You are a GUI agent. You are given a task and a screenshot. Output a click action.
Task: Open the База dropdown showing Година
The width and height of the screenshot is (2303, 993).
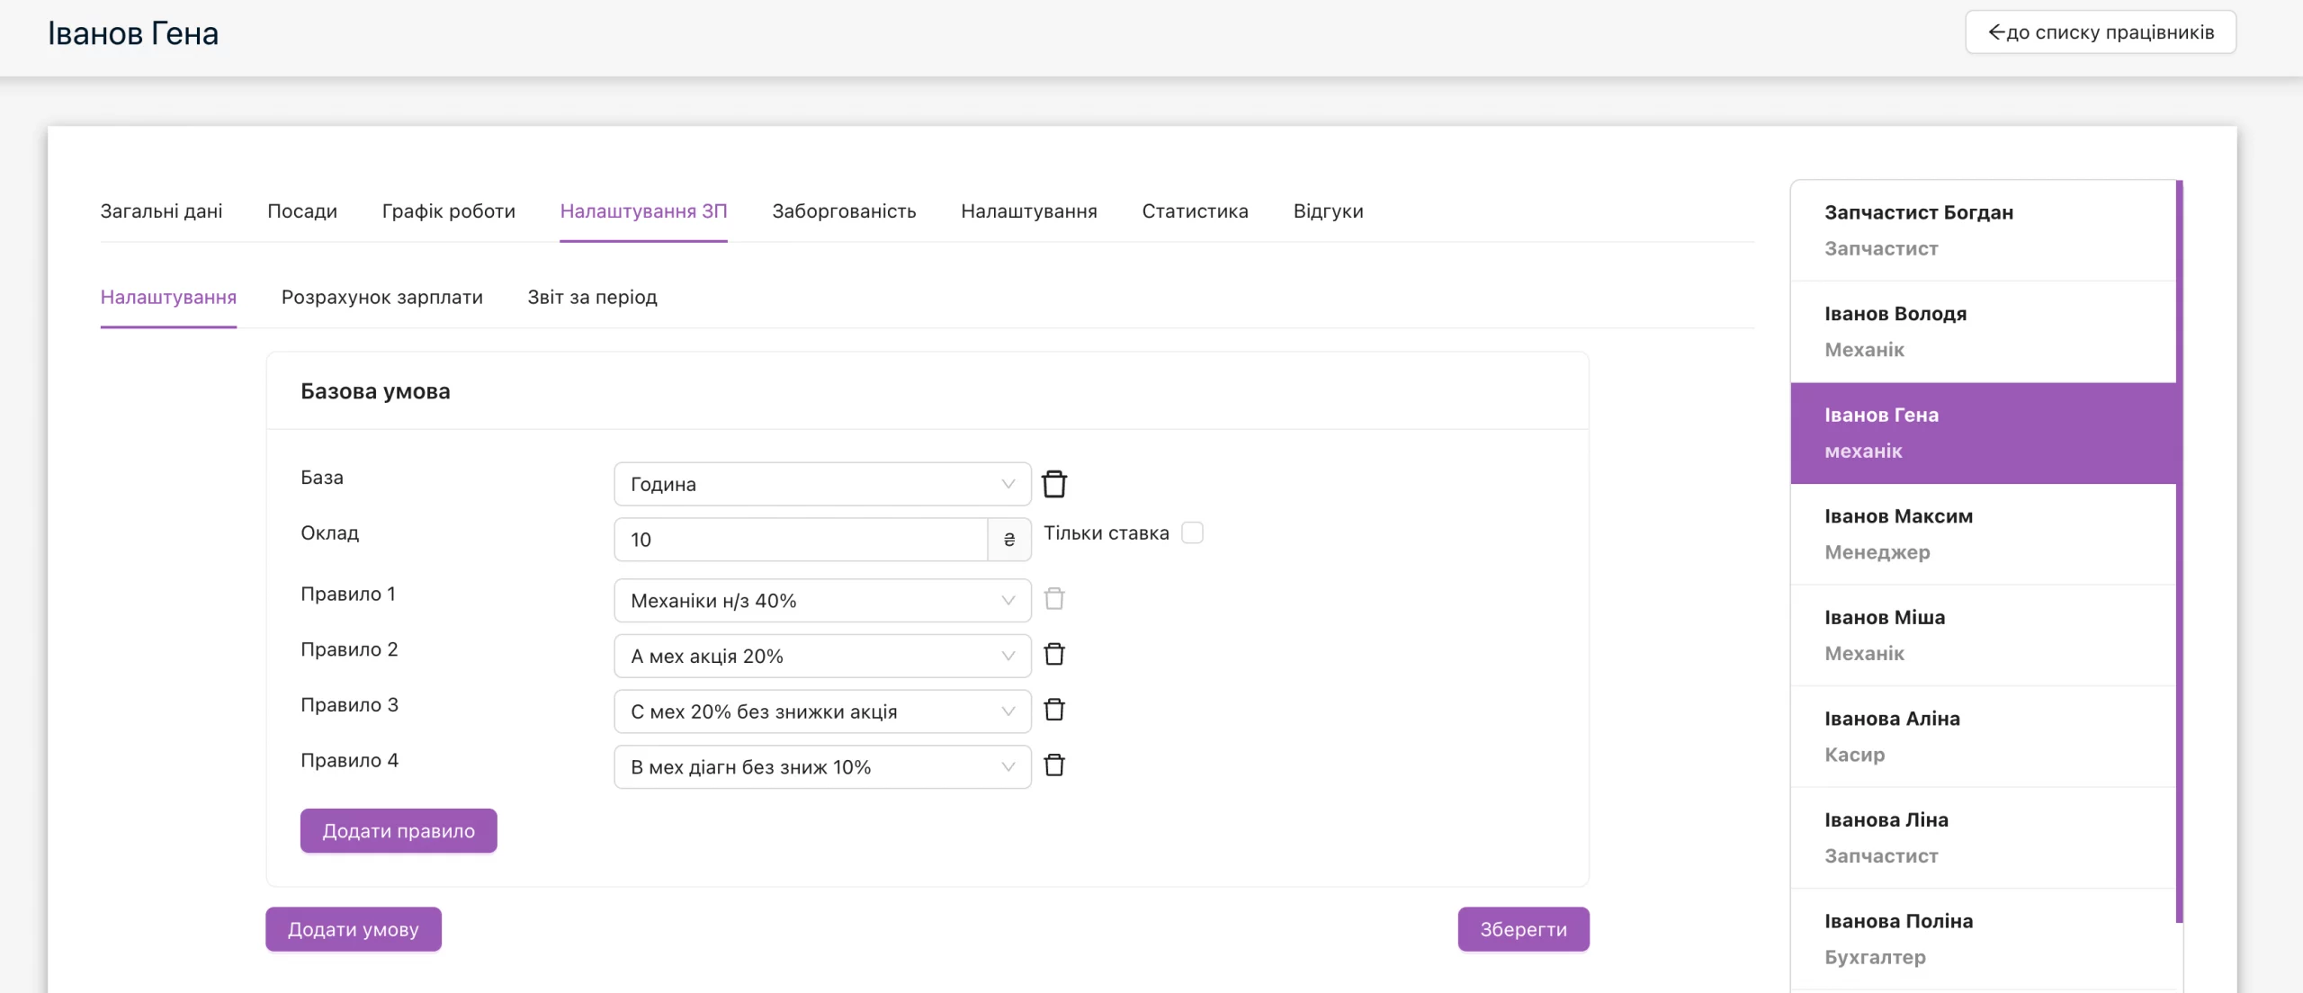[822, 484]
